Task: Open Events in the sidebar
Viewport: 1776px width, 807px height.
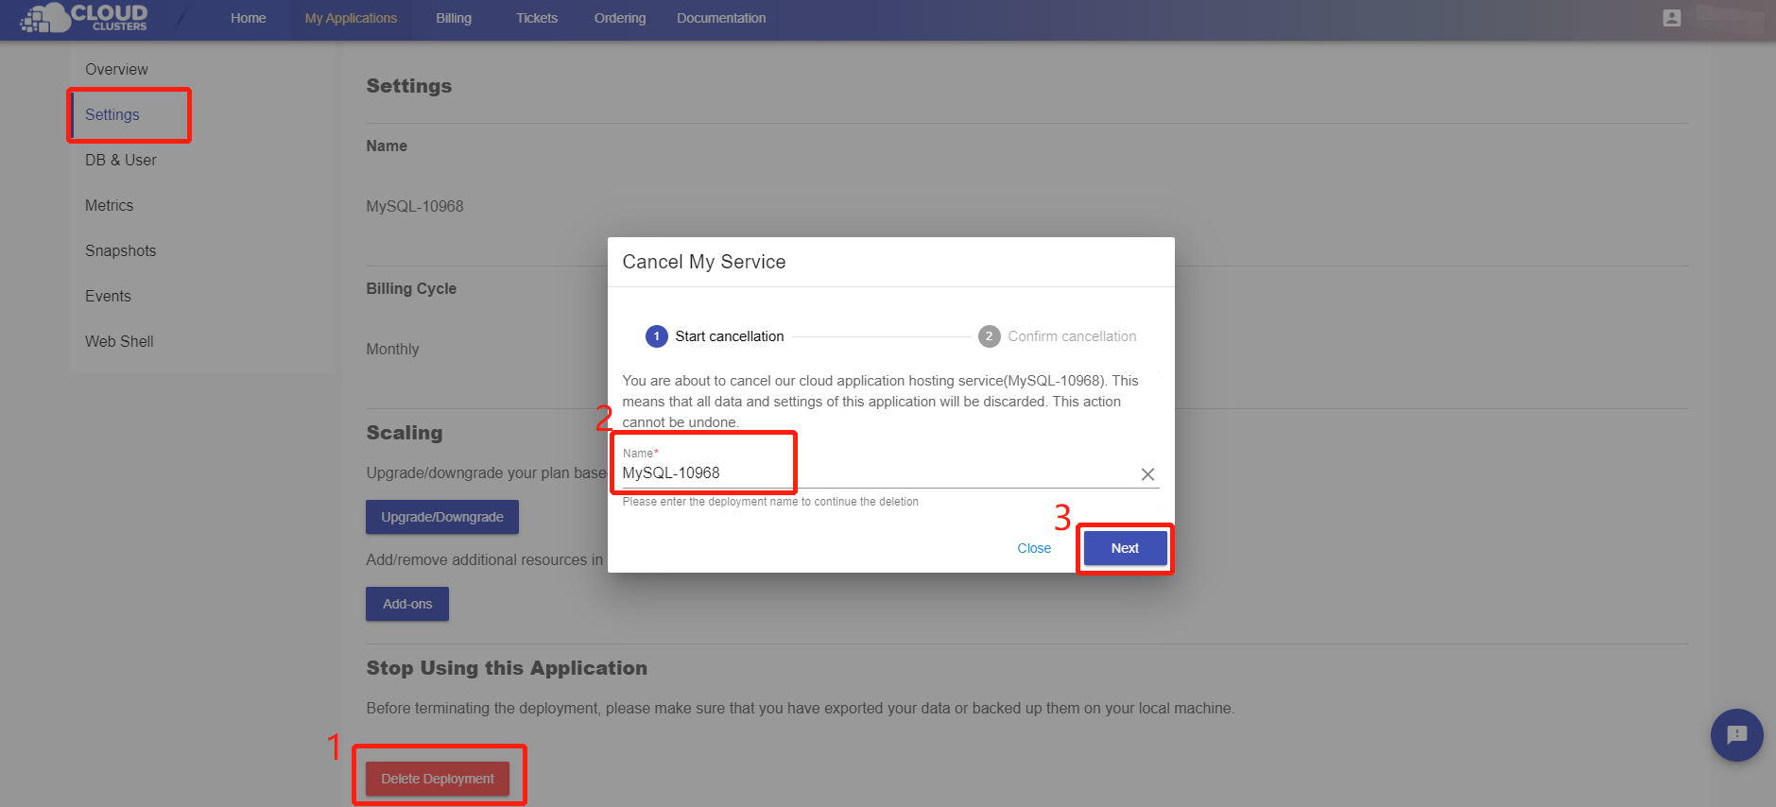Action: (x=108, y=296)
